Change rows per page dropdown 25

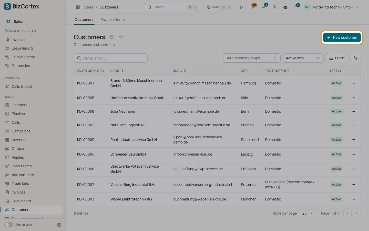tap(308, 213)
